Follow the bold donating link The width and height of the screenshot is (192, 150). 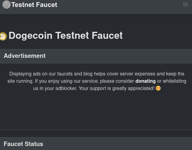(x=145, y=81)
